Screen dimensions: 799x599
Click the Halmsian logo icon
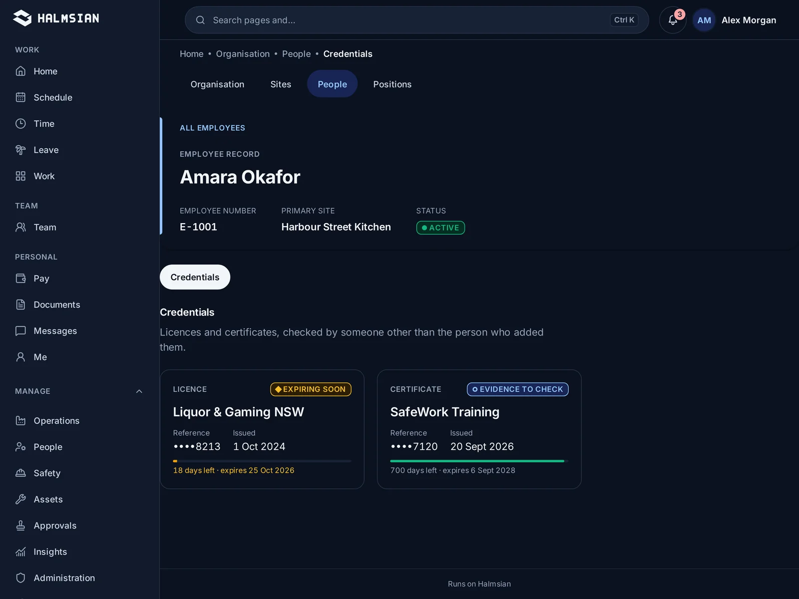pos(22,18)
